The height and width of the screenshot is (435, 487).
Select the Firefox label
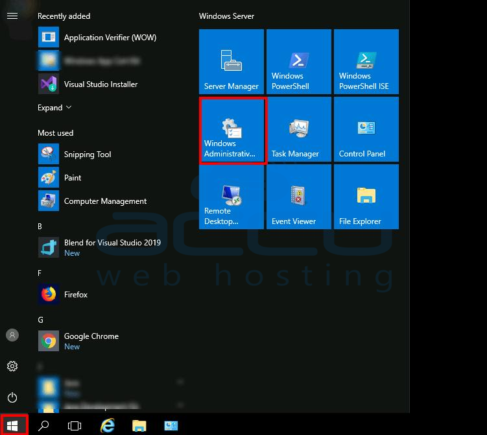point(75,295)
